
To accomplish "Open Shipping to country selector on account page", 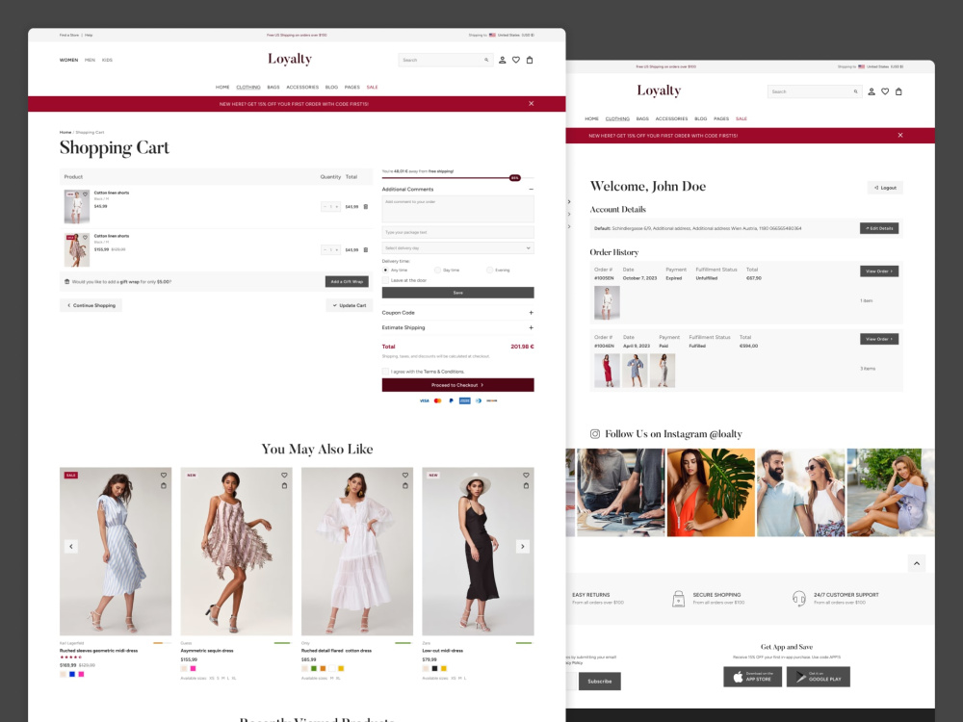I will 871,66.
